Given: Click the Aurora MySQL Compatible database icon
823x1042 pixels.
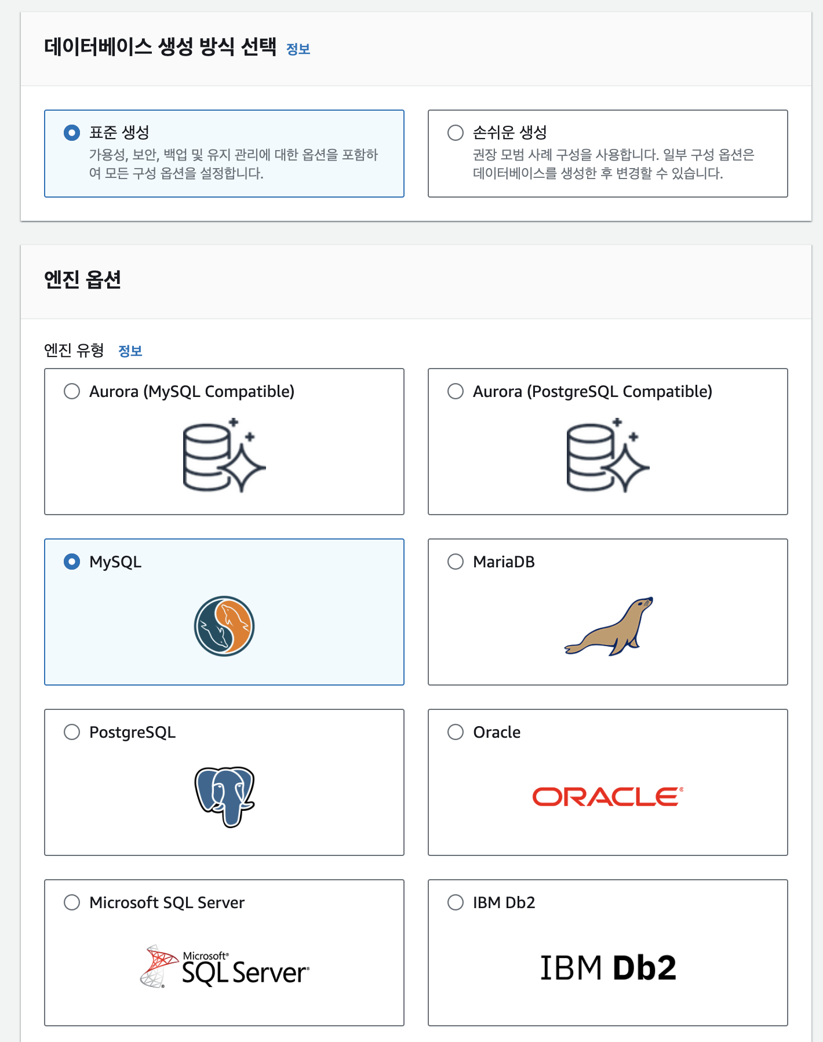Looking at the screenshot, I should (x=223, y=455).
